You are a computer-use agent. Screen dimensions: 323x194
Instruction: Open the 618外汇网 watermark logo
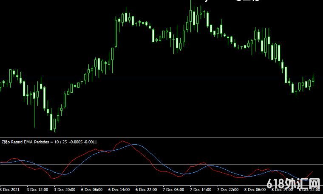293,184
